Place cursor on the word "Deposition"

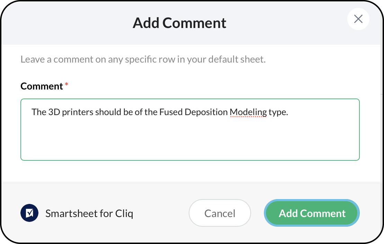point(206,112)
